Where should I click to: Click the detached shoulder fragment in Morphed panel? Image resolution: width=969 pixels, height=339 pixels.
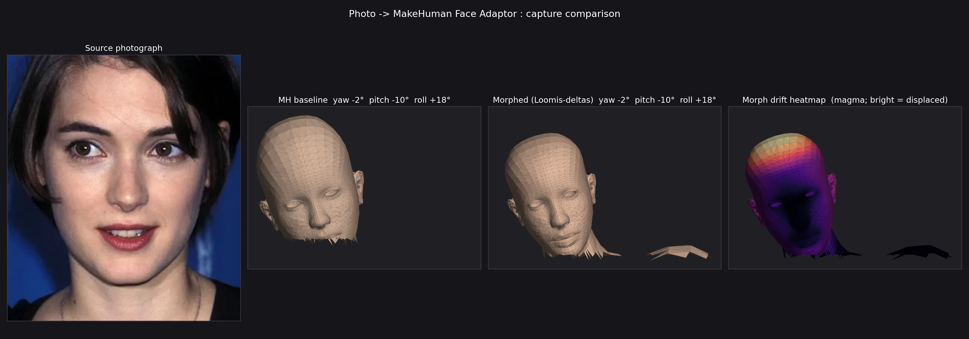click(x=679, y=252)
